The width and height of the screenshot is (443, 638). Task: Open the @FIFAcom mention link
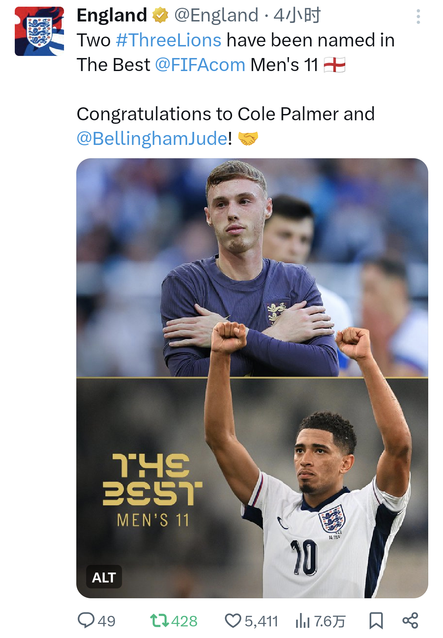click(x=200, y=65)
